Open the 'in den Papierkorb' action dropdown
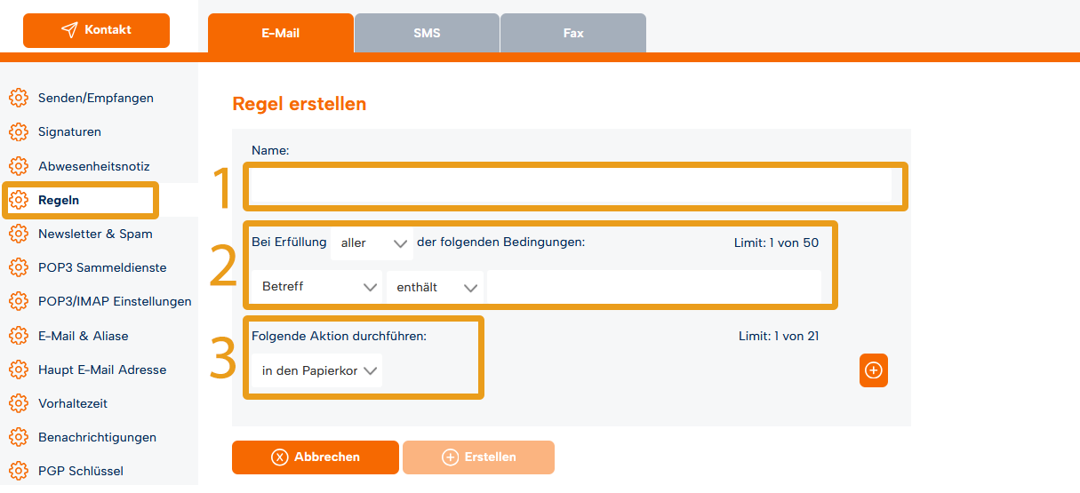Viewport: 1080px width, 493px height. [317, 370]
